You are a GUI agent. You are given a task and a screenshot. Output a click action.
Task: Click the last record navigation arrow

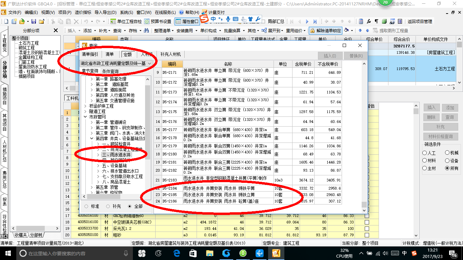[315, 21]
